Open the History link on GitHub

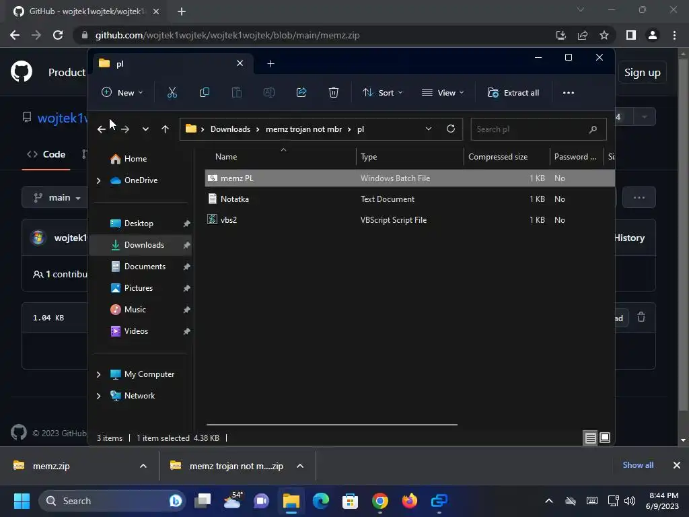pos(629,238)
